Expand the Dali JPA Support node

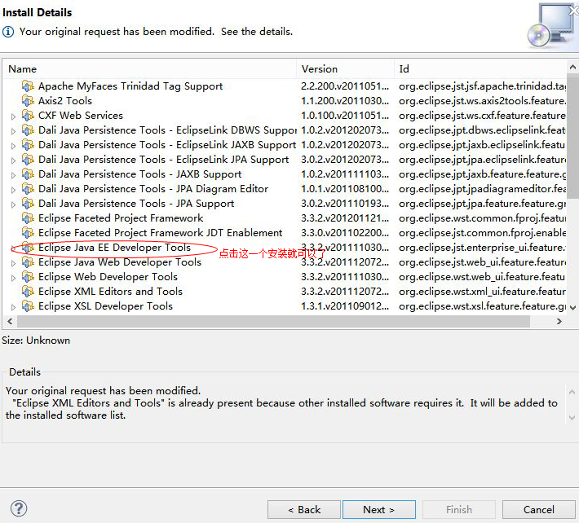tap(13, 204)
